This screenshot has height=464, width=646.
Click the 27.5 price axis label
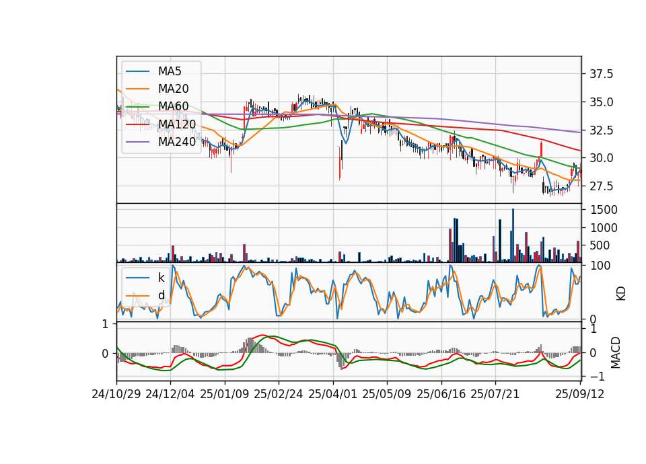click(x=601, y=186)
